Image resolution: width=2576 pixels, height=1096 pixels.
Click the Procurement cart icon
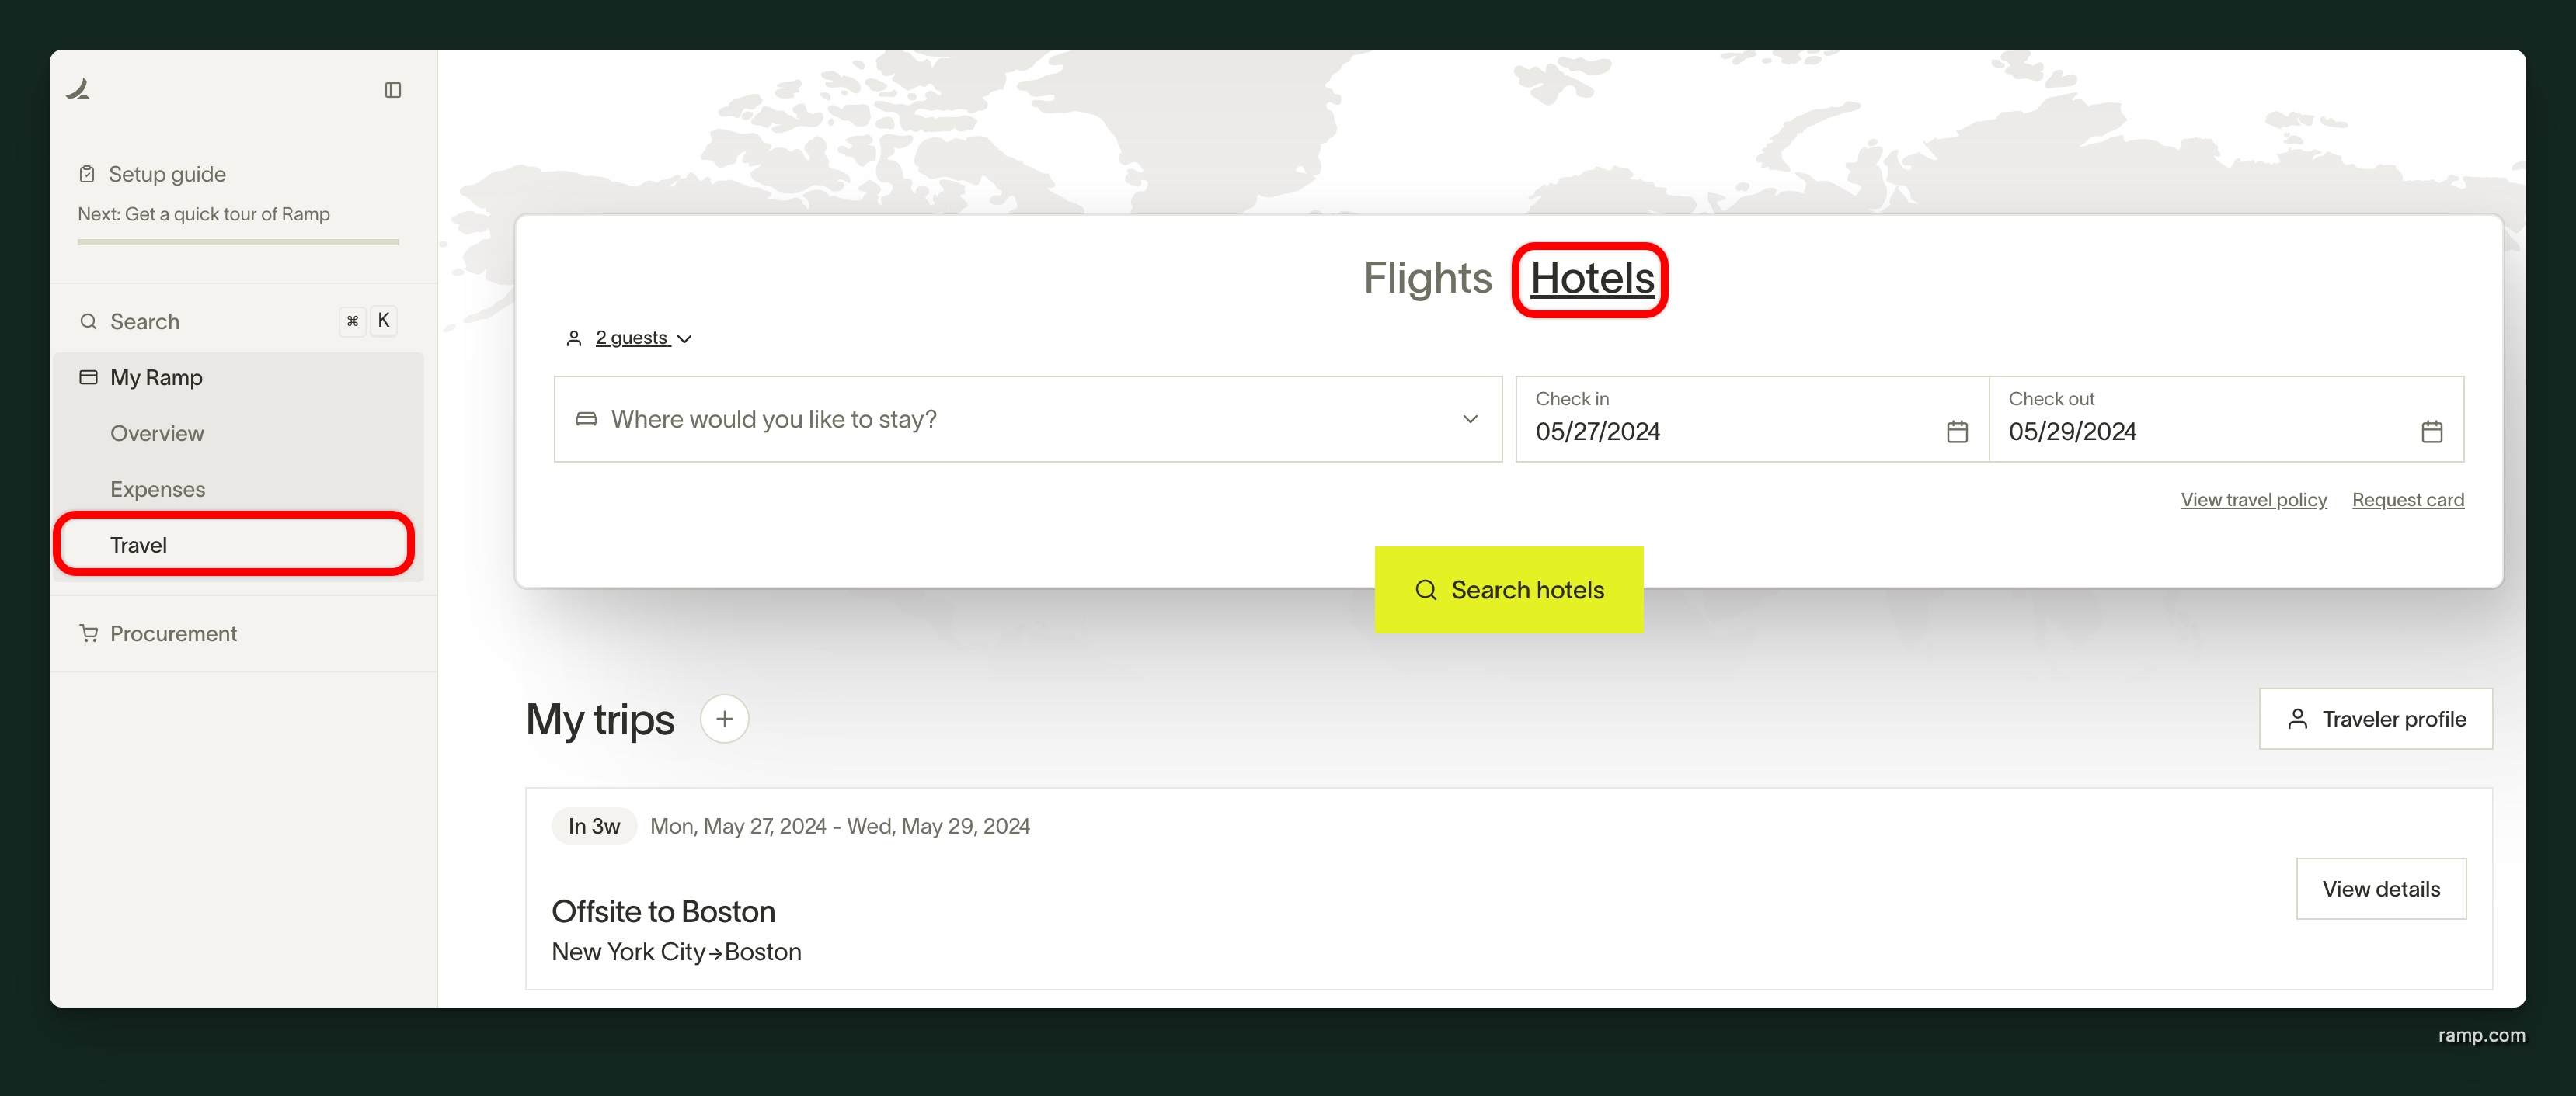click(89, 633)
